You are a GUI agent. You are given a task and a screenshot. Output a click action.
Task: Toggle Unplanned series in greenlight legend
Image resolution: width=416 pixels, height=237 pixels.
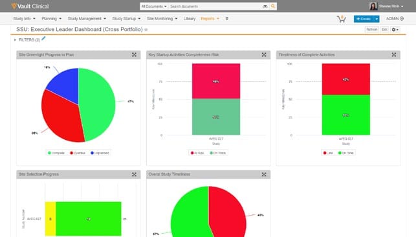coord(100,153)
